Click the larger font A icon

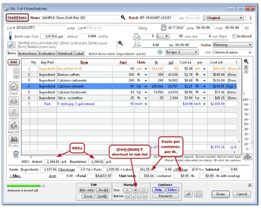246,67
